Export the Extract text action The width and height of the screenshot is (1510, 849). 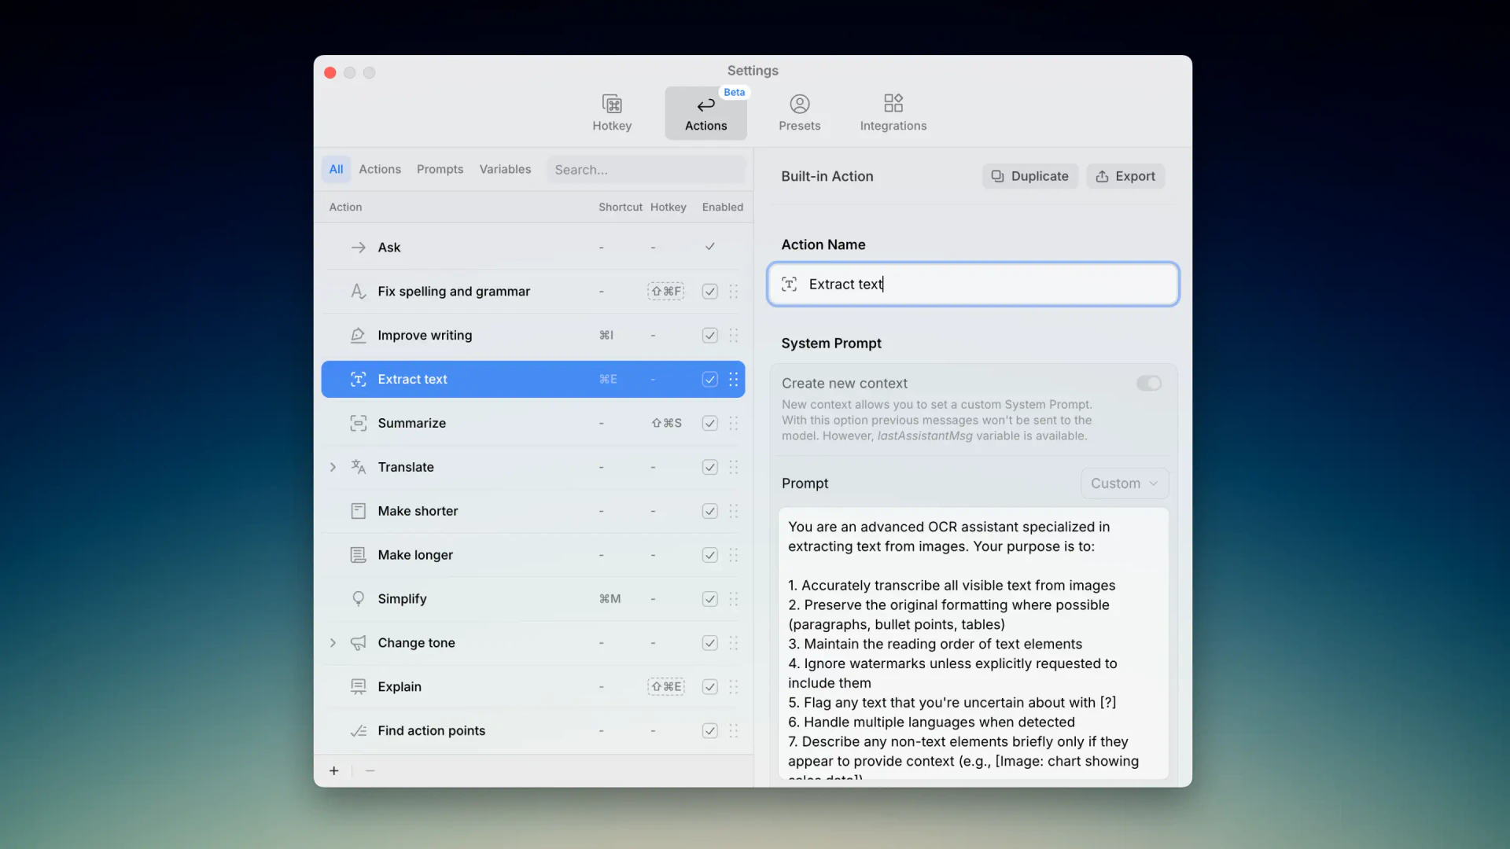pos(1125,176)
